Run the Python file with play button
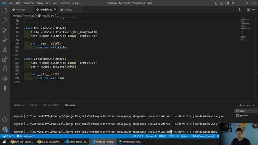The image size is (258, 145). pos(240,10)
